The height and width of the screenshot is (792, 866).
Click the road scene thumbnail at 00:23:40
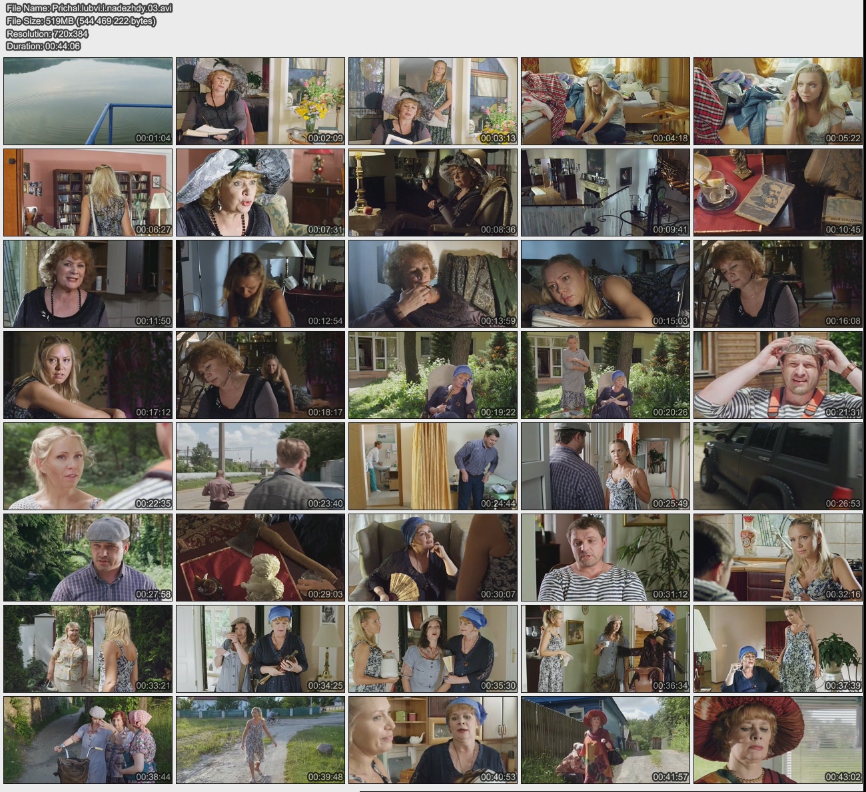point(260,466)
